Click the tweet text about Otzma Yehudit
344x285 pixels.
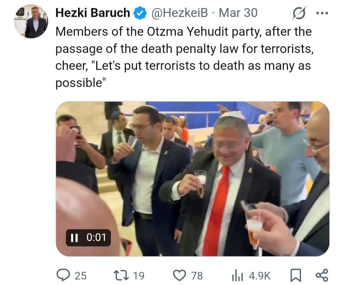[184, 57]
